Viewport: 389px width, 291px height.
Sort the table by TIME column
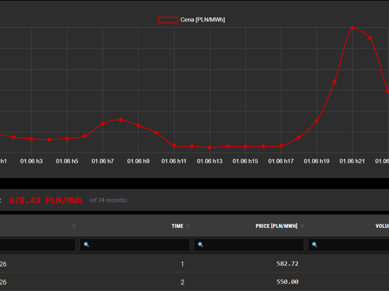188,226
